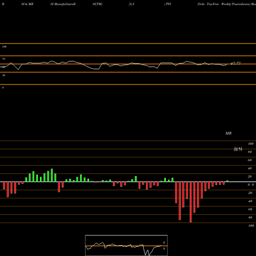This screenshot has height=256, width=256.
Task: Click the RSI axis label 70
Action: tap(4, 59)
